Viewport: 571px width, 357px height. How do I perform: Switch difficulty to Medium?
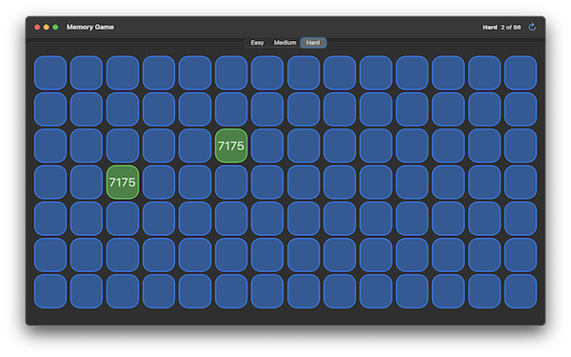(x=285, y=43)
